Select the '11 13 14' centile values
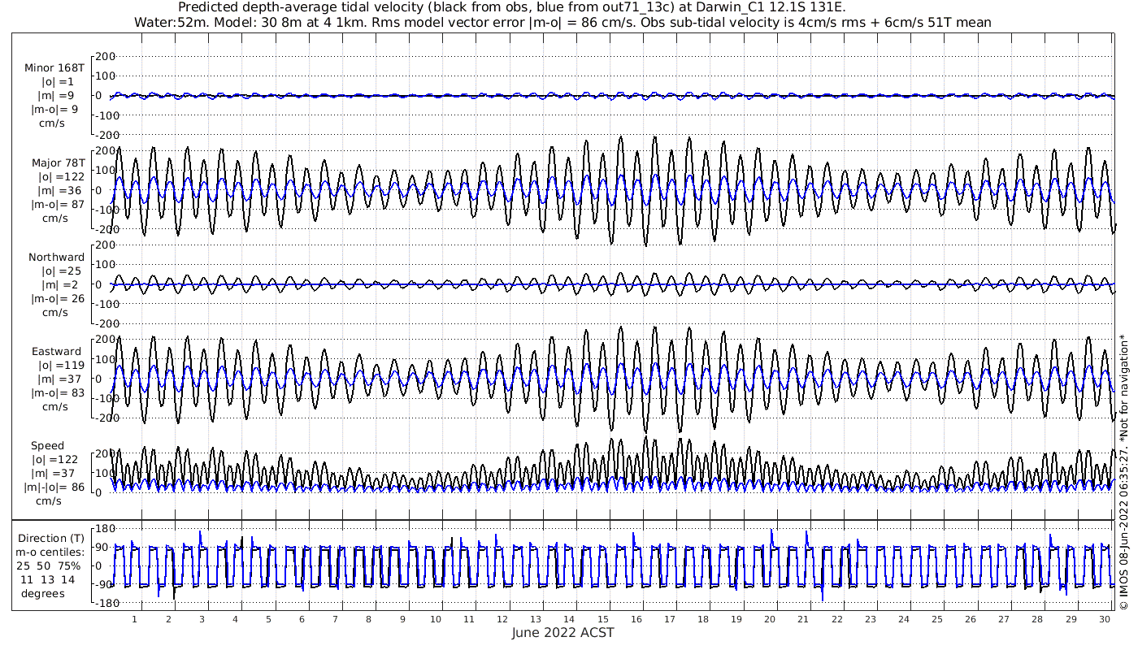This screenshot has width=1138, height=650. [x=47, y=579]
